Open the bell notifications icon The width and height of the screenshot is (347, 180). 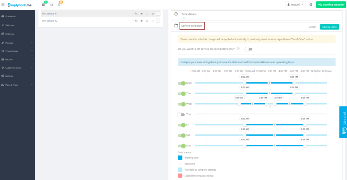pos(59,5)
